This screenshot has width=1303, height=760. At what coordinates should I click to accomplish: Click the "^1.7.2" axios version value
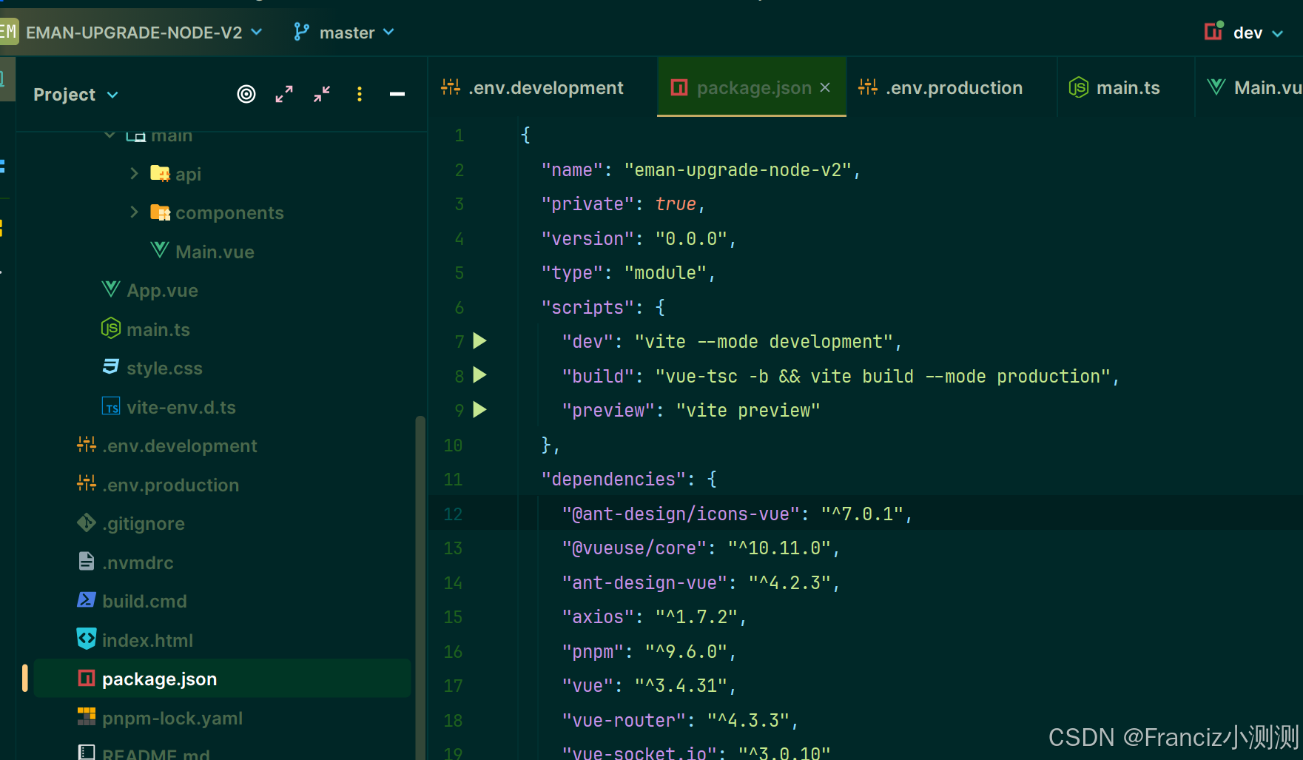[x=696, y=616]
